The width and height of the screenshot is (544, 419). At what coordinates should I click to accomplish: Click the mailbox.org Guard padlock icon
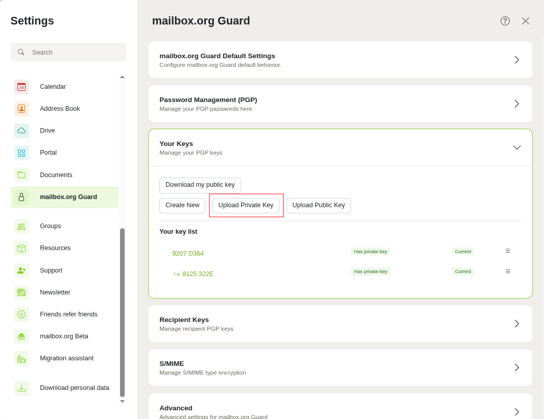point(21,197)
